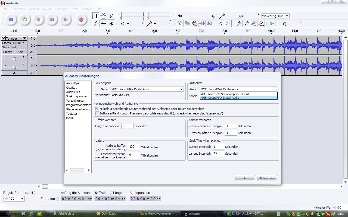The image size is (348, 217).
Task: Click the Audio to buffer field
Action: [x=134, y=147]
